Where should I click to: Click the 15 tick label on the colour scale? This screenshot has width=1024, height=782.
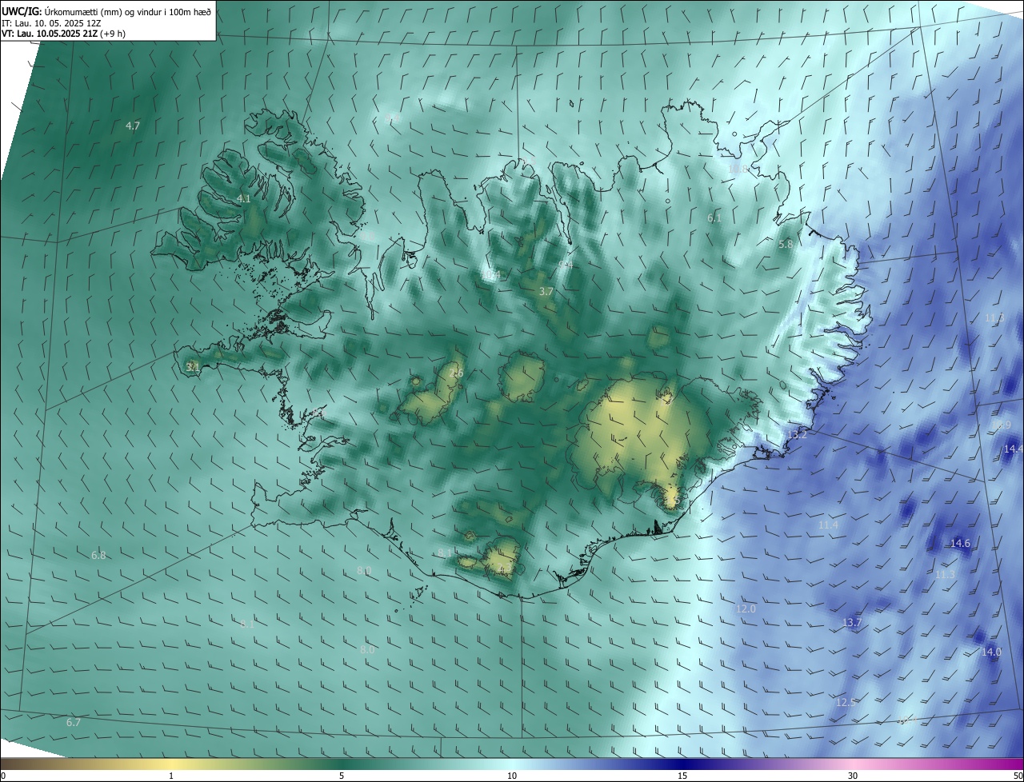(682, 776)
